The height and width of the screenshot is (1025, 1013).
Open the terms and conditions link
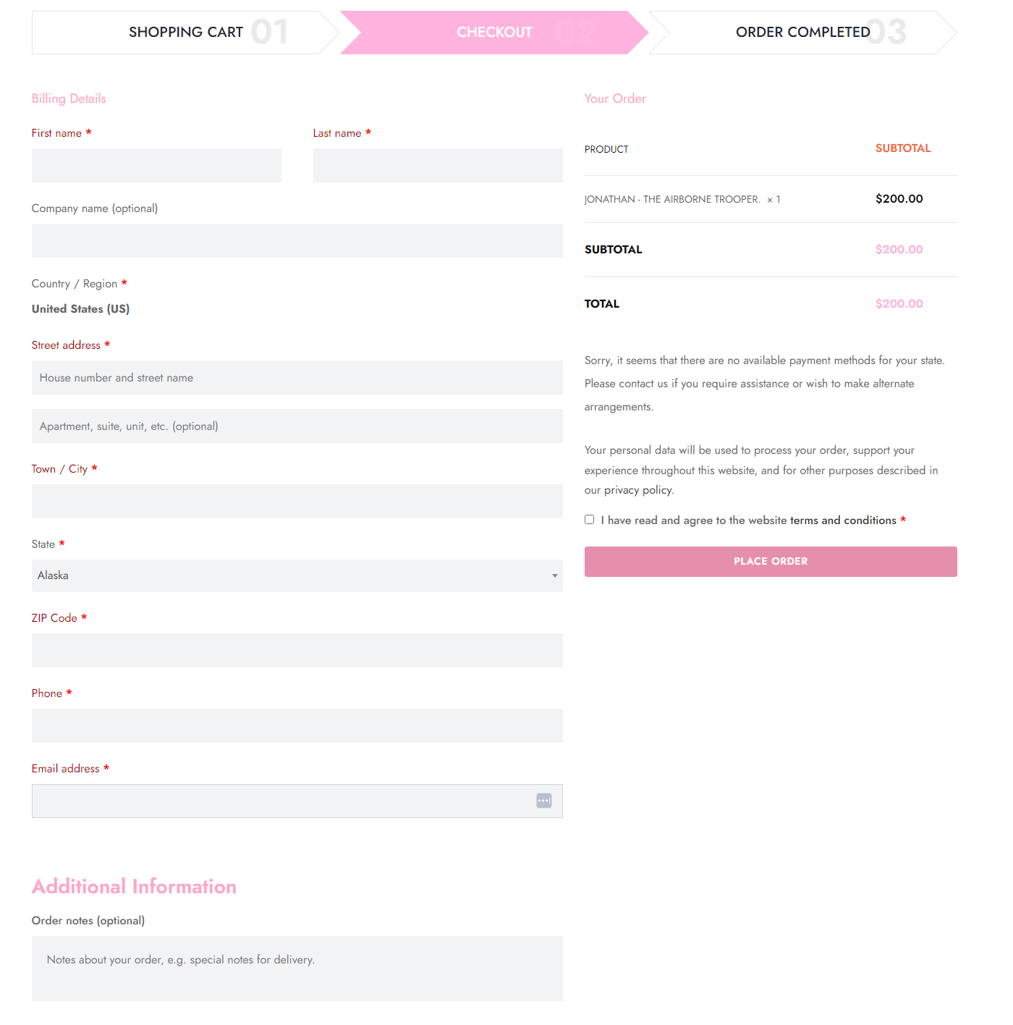pyautogui.click(x=843, y=520)
